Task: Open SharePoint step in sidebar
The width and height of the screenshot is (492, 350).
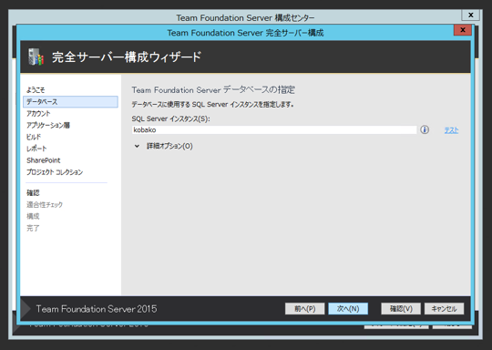Action: tap(44, 160)
